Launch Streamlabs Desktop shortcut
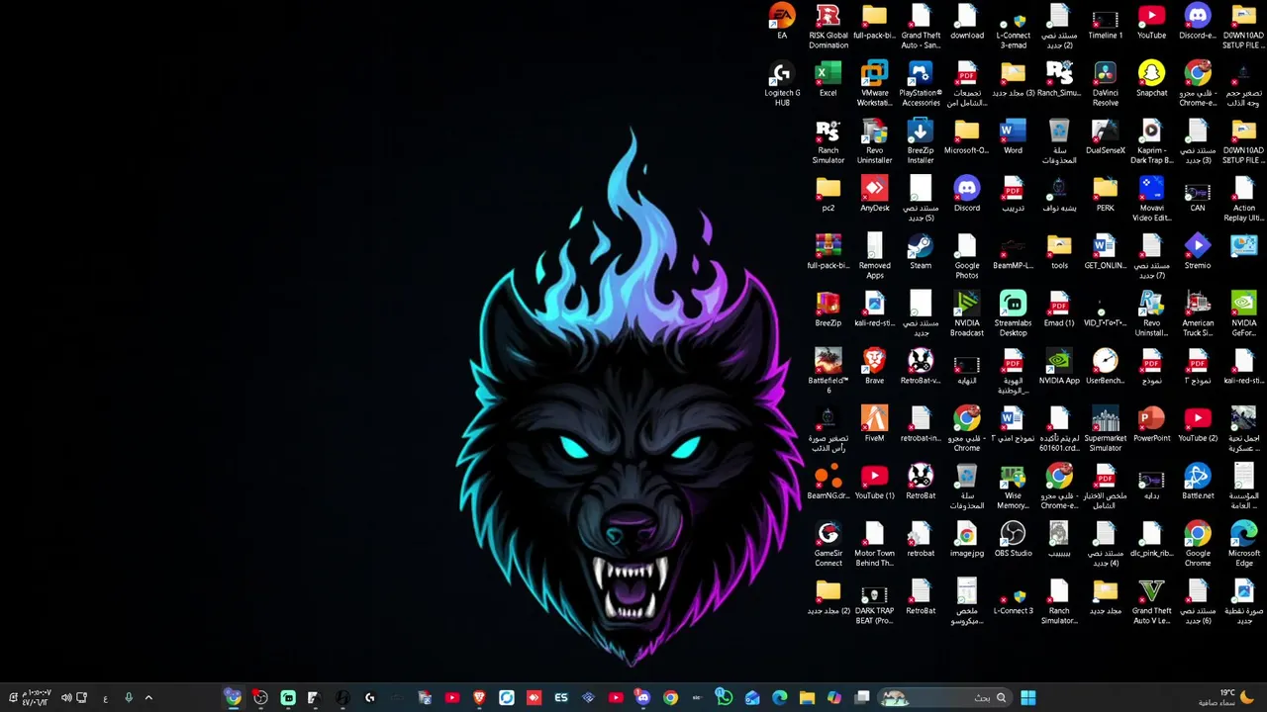The image size is (1267, 712). click(x=1013, y=314)
